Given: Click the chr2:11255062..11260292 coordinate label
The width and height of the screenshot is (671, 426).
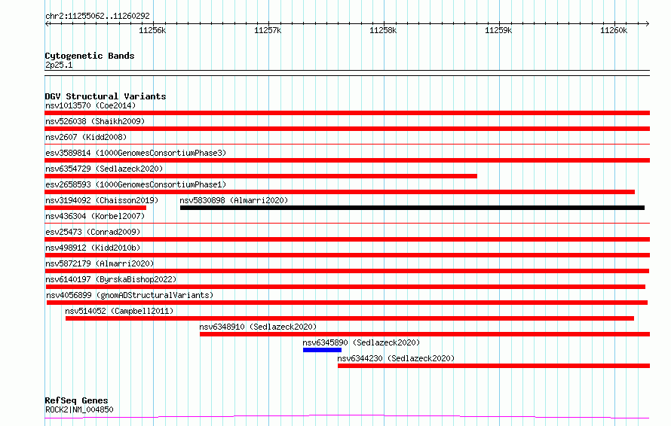Looking at the screenshot, I should pyautogui.click(x=97, y=16).
